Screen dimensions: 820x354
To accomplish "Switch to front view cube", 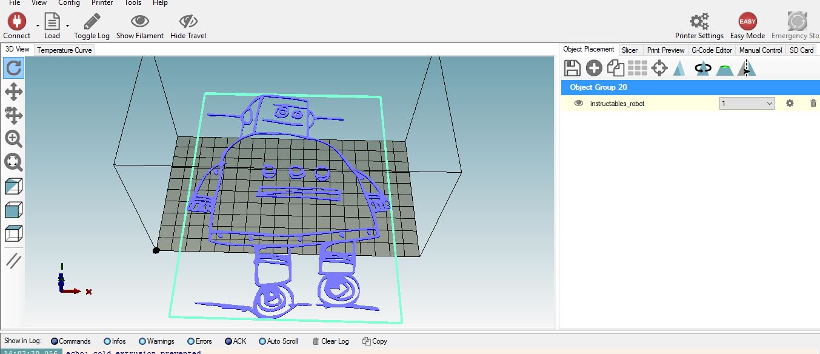I will click(x=13, y=210).
